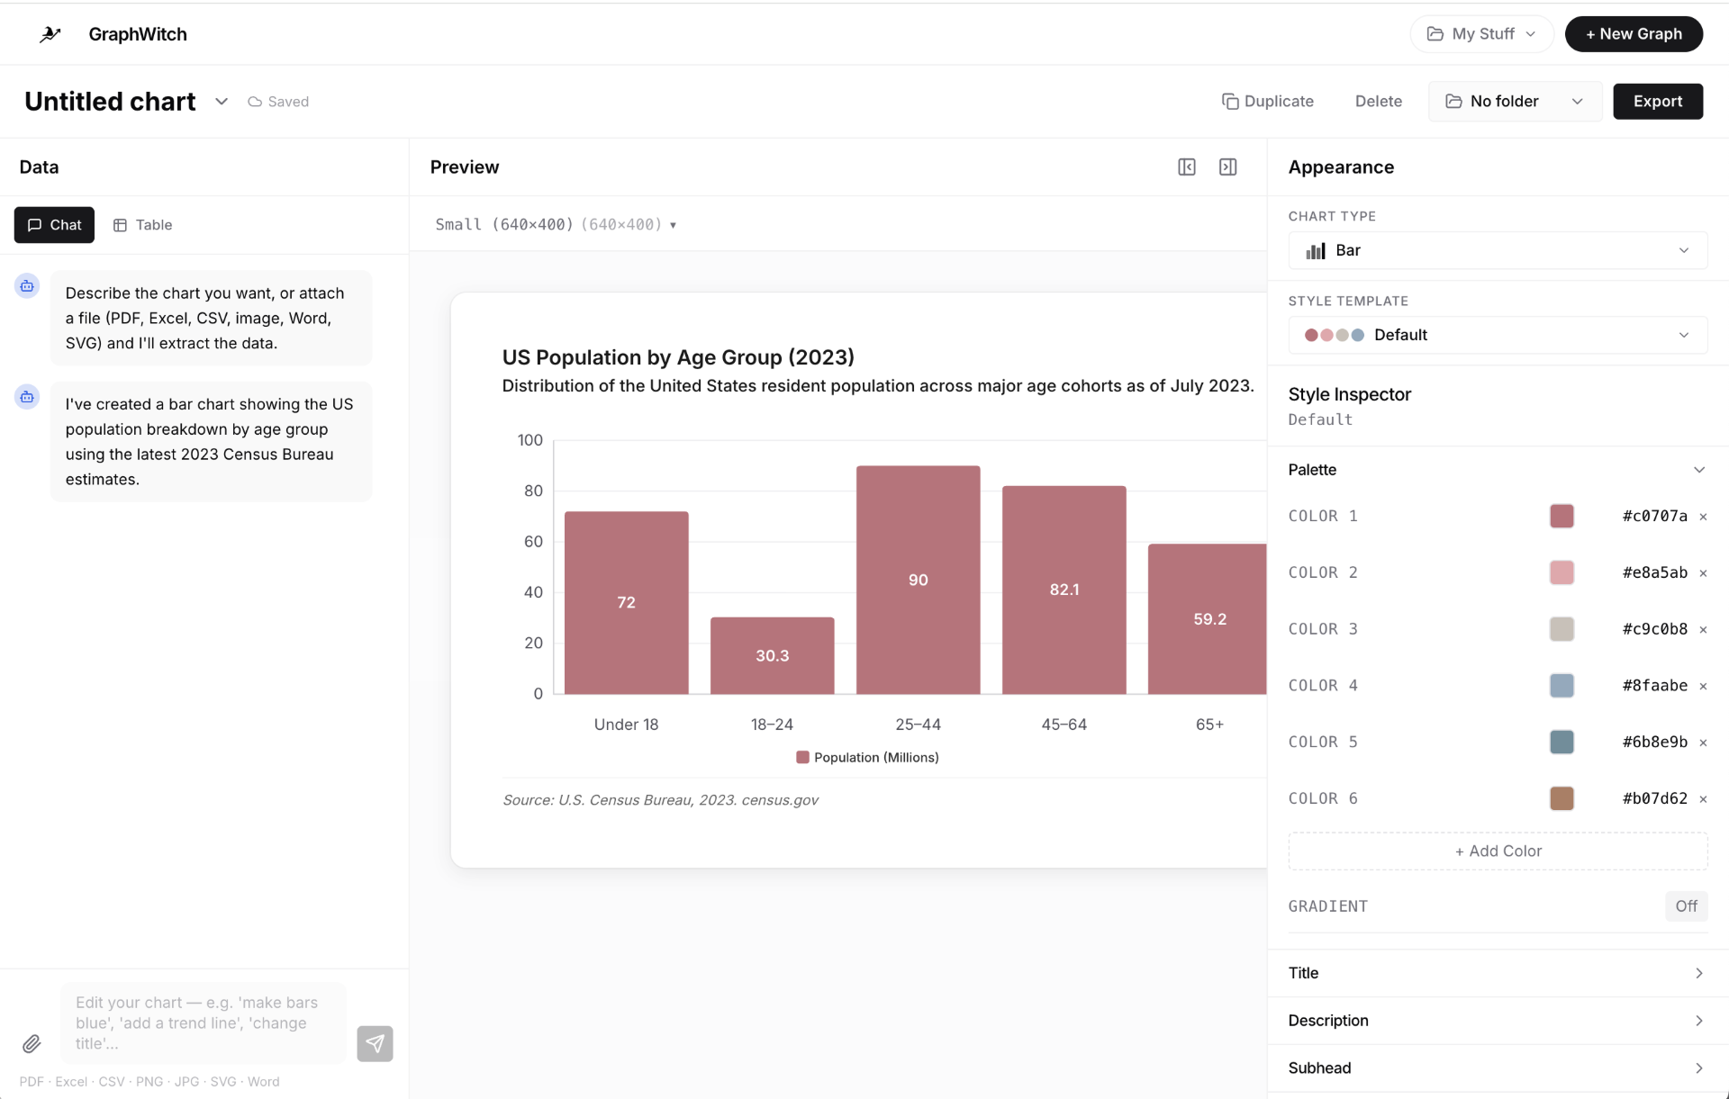Click the New Graph button
The height and width of the screenshot is (1099, 1729).
click(1634, 34)
